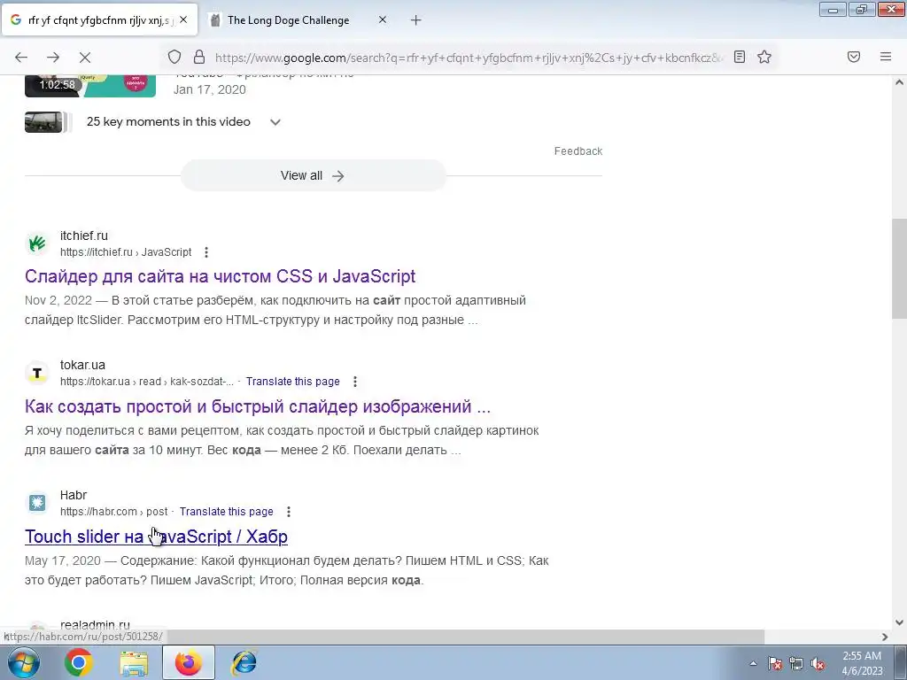Open a new tab with plus button

[x=416, y=20]
